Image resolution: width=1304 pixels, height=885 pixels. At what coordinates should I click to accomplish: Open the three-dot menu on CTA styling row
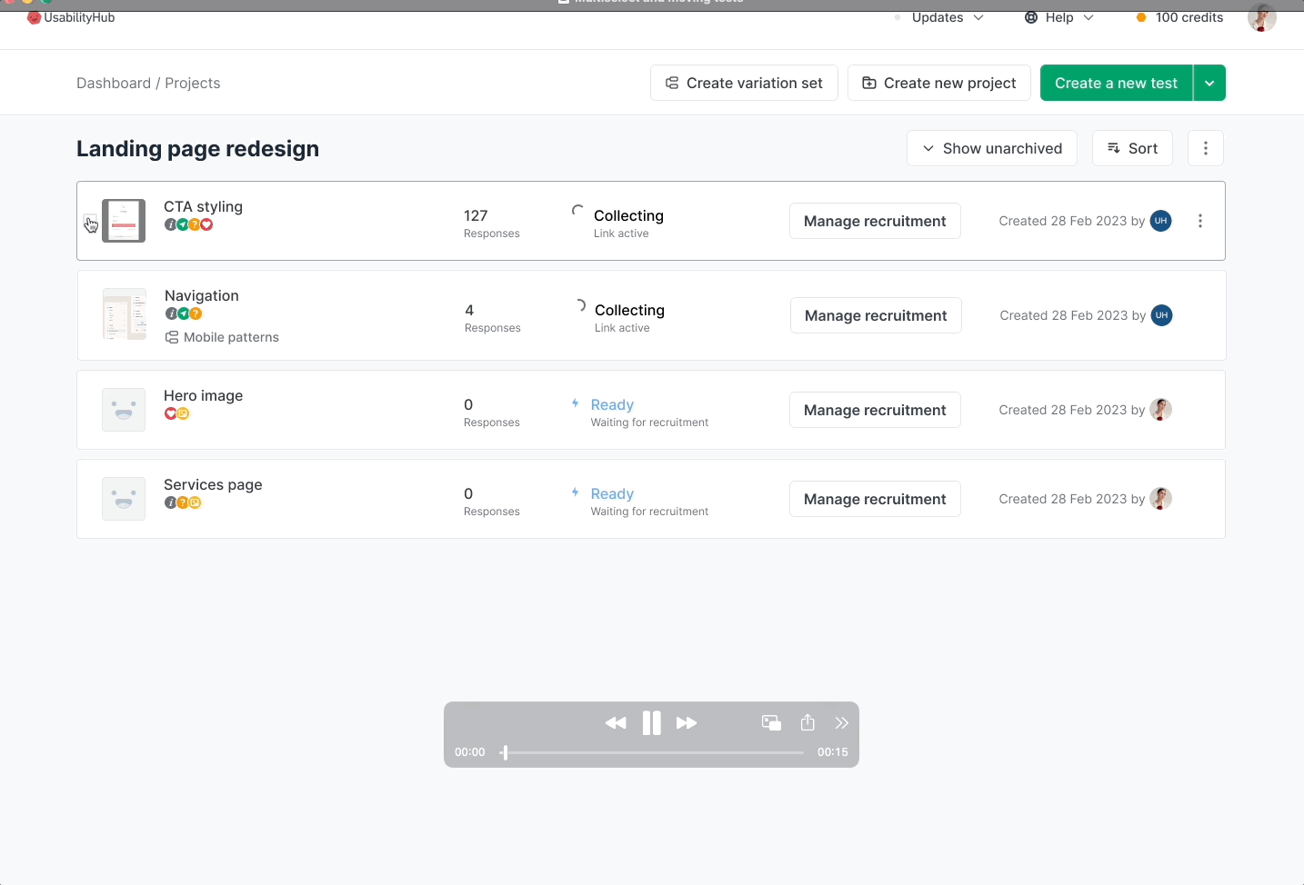click(x=1200, y=221)
